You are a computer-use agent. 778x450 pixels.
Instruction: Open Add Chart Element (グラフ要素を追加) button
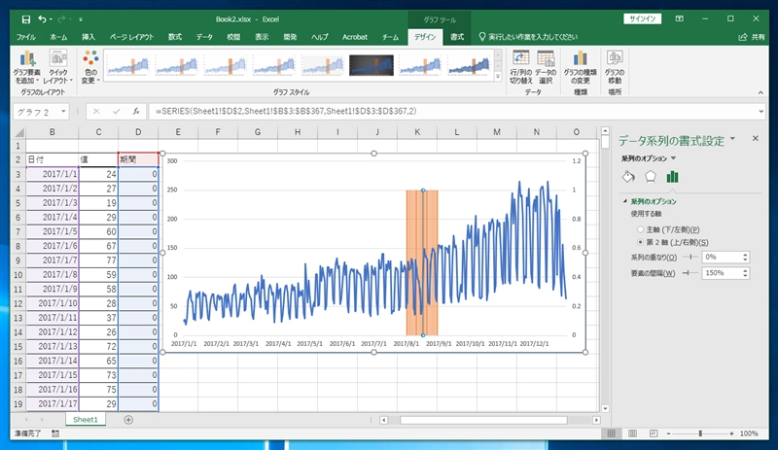click(x=27, y=67)
